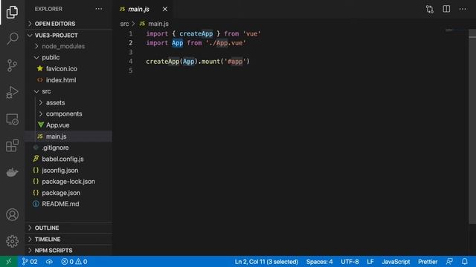
Task: Open the Manage settings gear
Action: 12,241
